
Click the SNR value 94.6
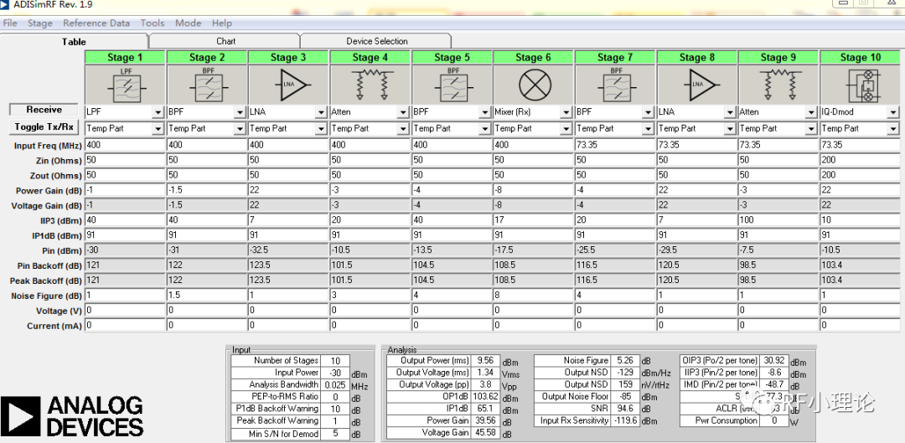tap(624, 409)
